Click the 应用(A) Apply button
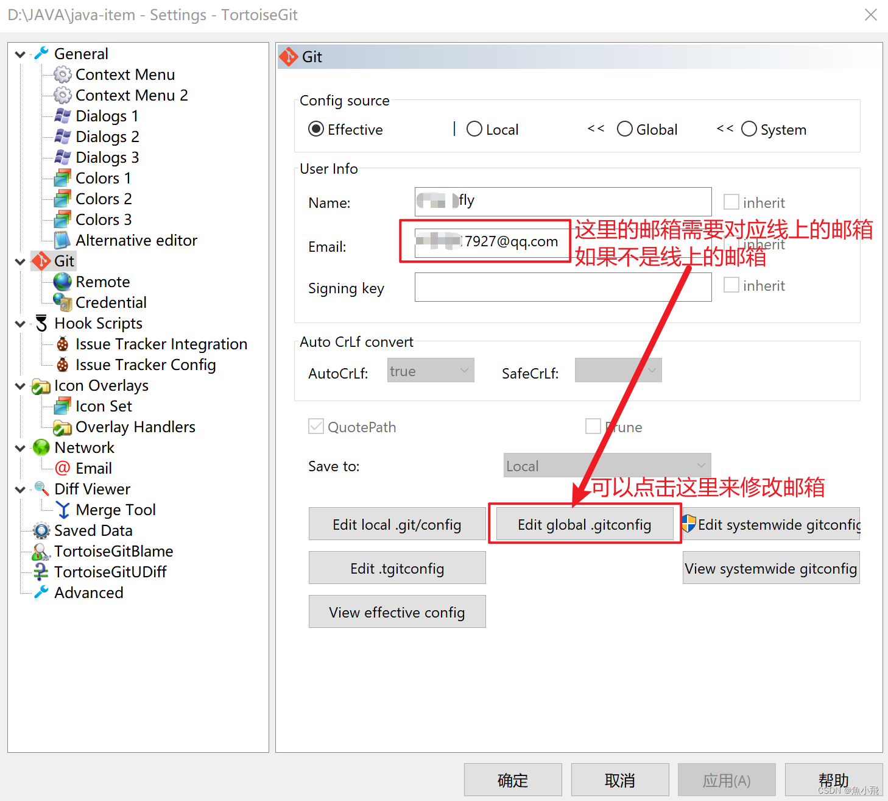The image size is (888, 801). [727, 780]
